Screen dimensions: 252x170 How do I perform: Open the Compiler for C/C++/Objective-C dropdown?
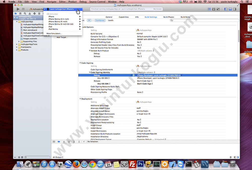click(152, 37)
